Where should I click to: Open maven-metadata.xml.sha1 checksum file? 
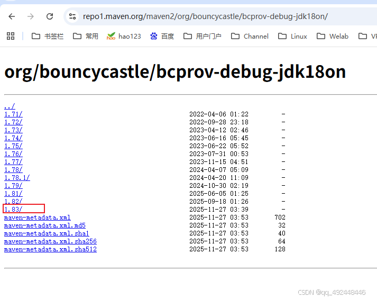pos(47,233)
